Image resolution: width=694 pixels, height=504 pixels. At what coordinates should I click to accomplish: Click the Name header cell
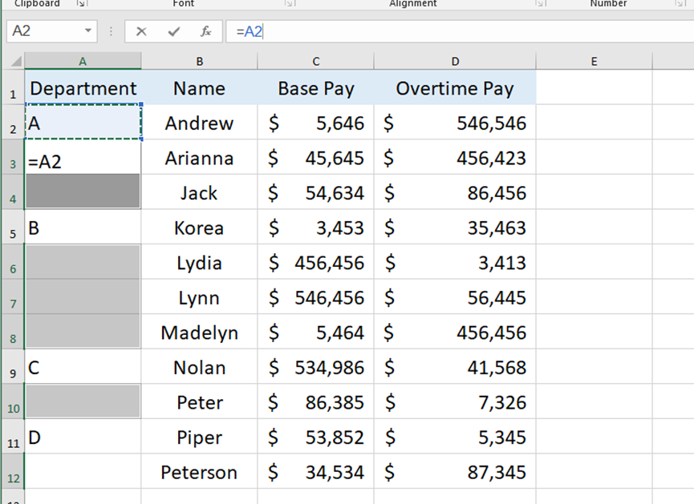pos(200,87)
